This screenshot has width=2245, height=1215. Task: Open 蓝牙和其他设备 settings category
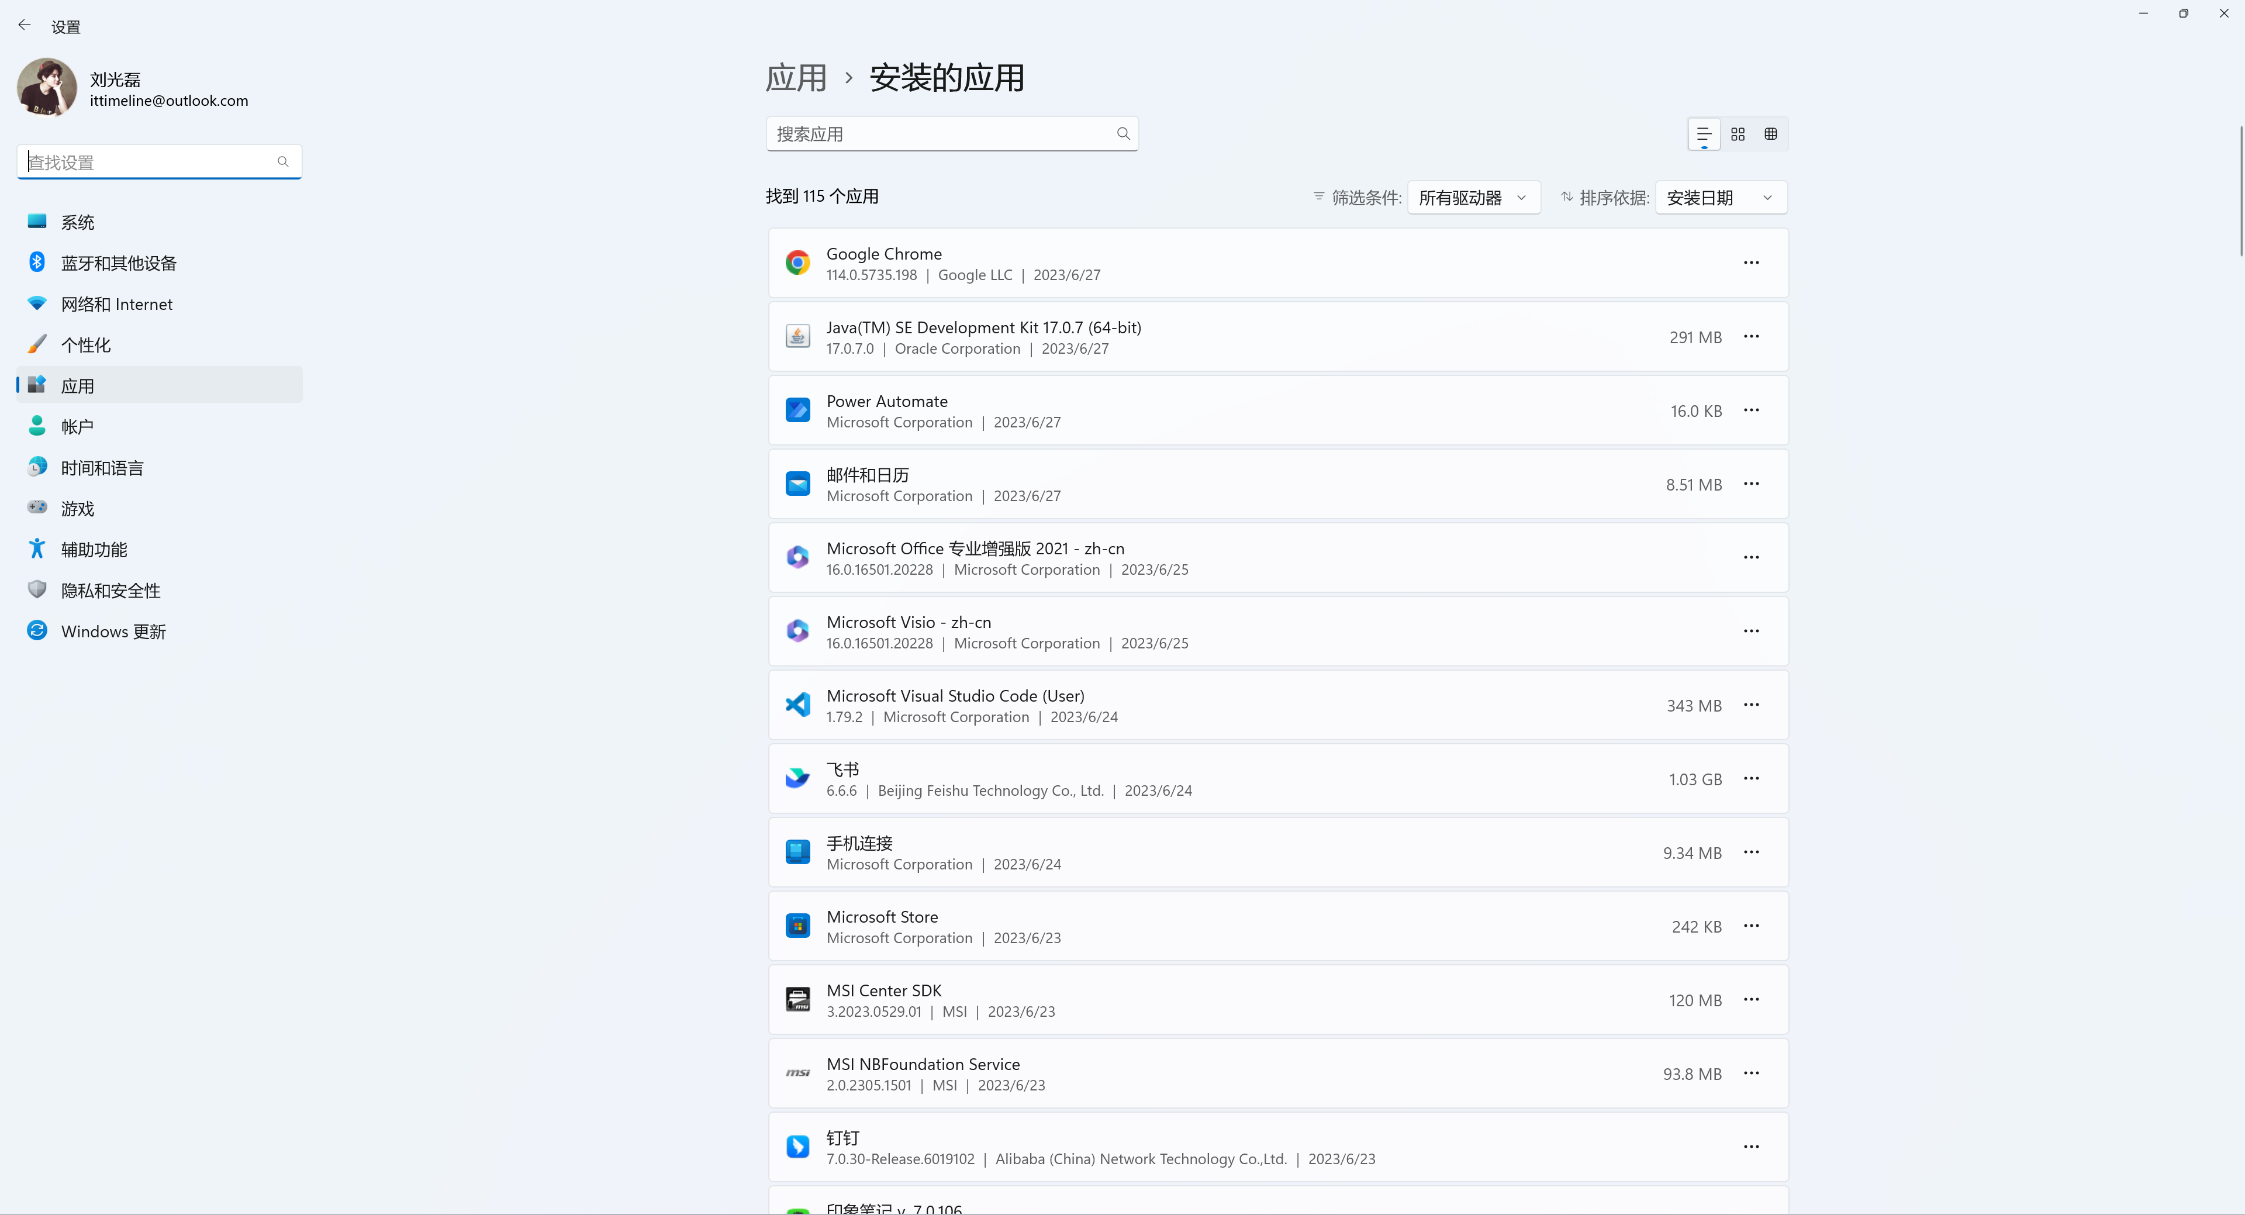coord(160,263)
